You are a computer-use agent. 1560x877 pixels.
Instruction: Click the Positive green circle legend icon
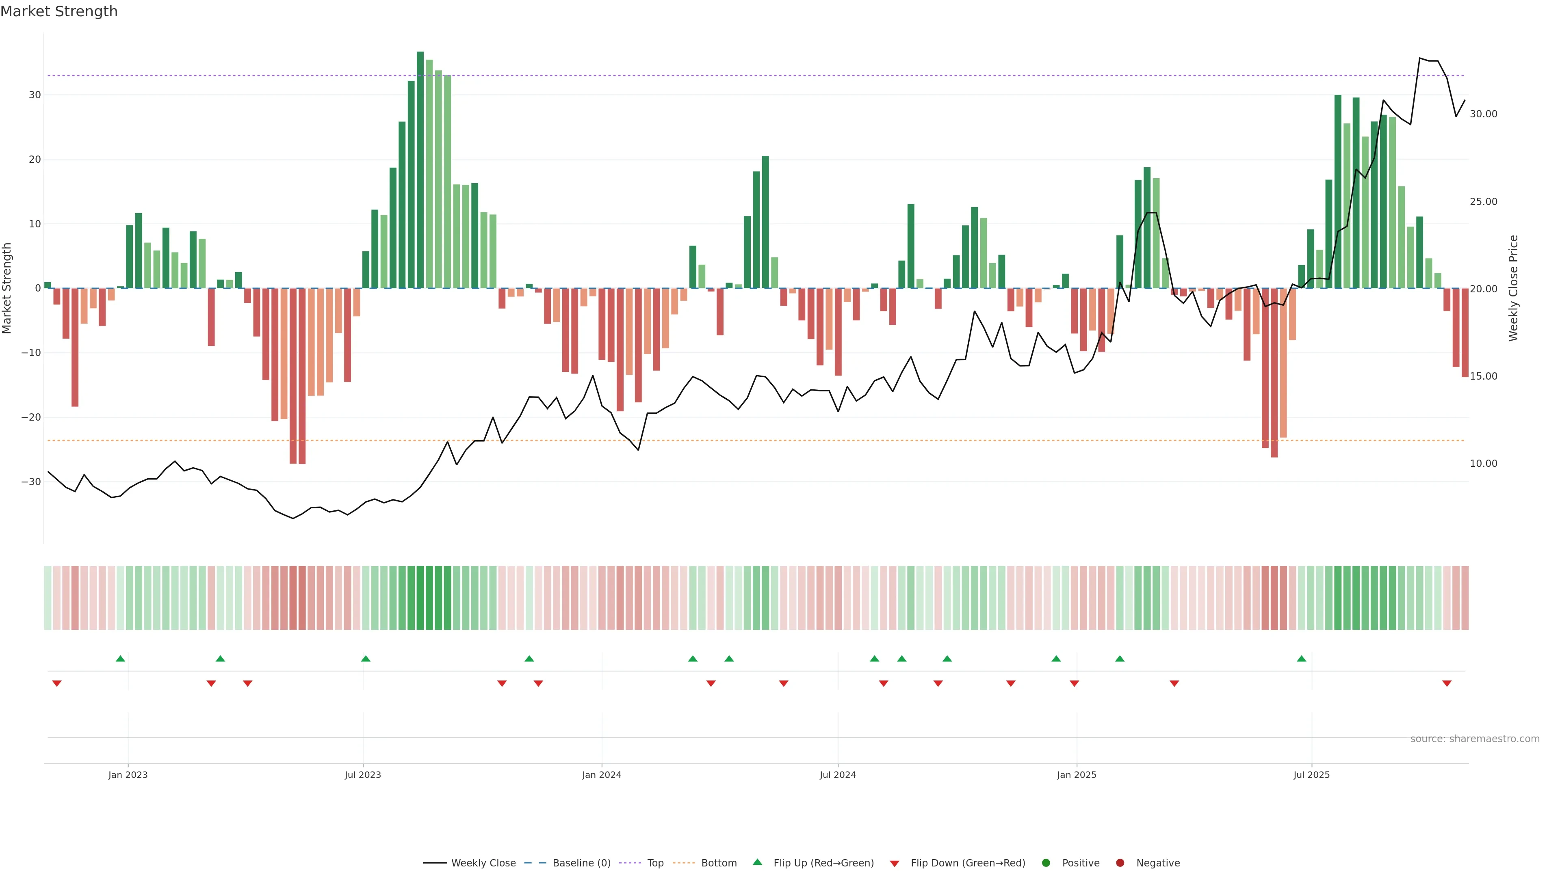click(x=1046, y=863)
